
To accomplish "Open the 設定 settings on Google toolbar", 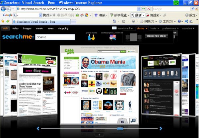I will (x=191, y=15).
